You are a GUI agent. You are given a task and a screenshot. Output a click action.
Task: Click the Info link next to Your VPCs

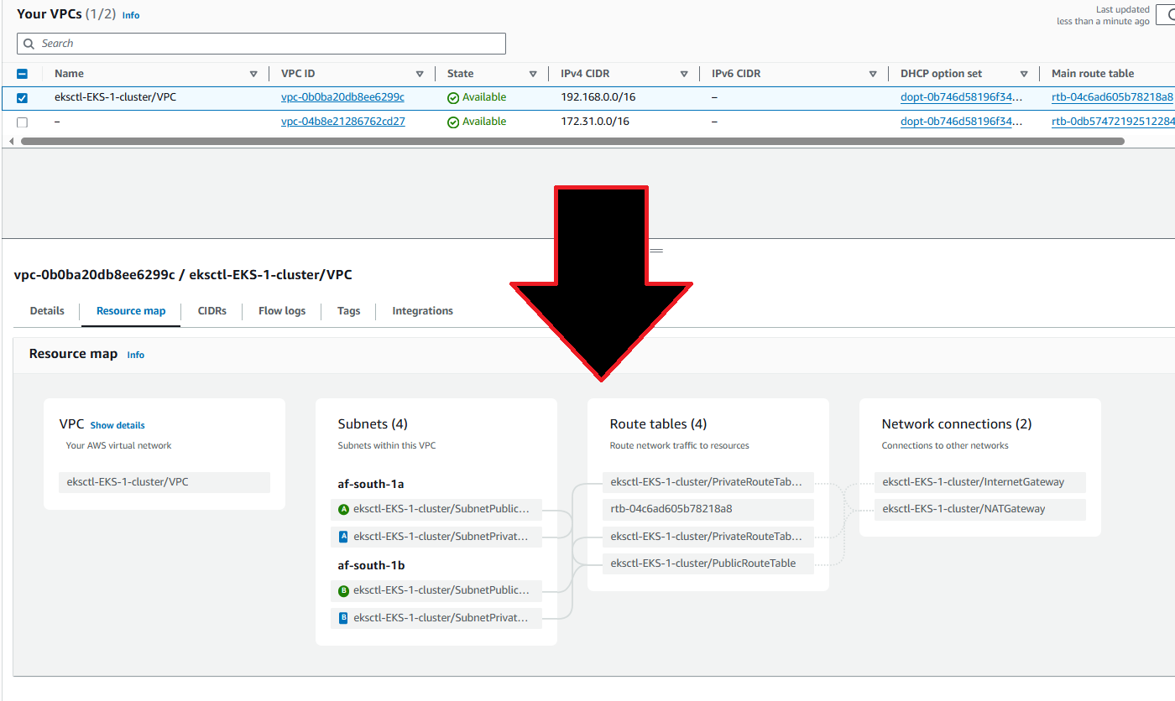pos(131,15)
